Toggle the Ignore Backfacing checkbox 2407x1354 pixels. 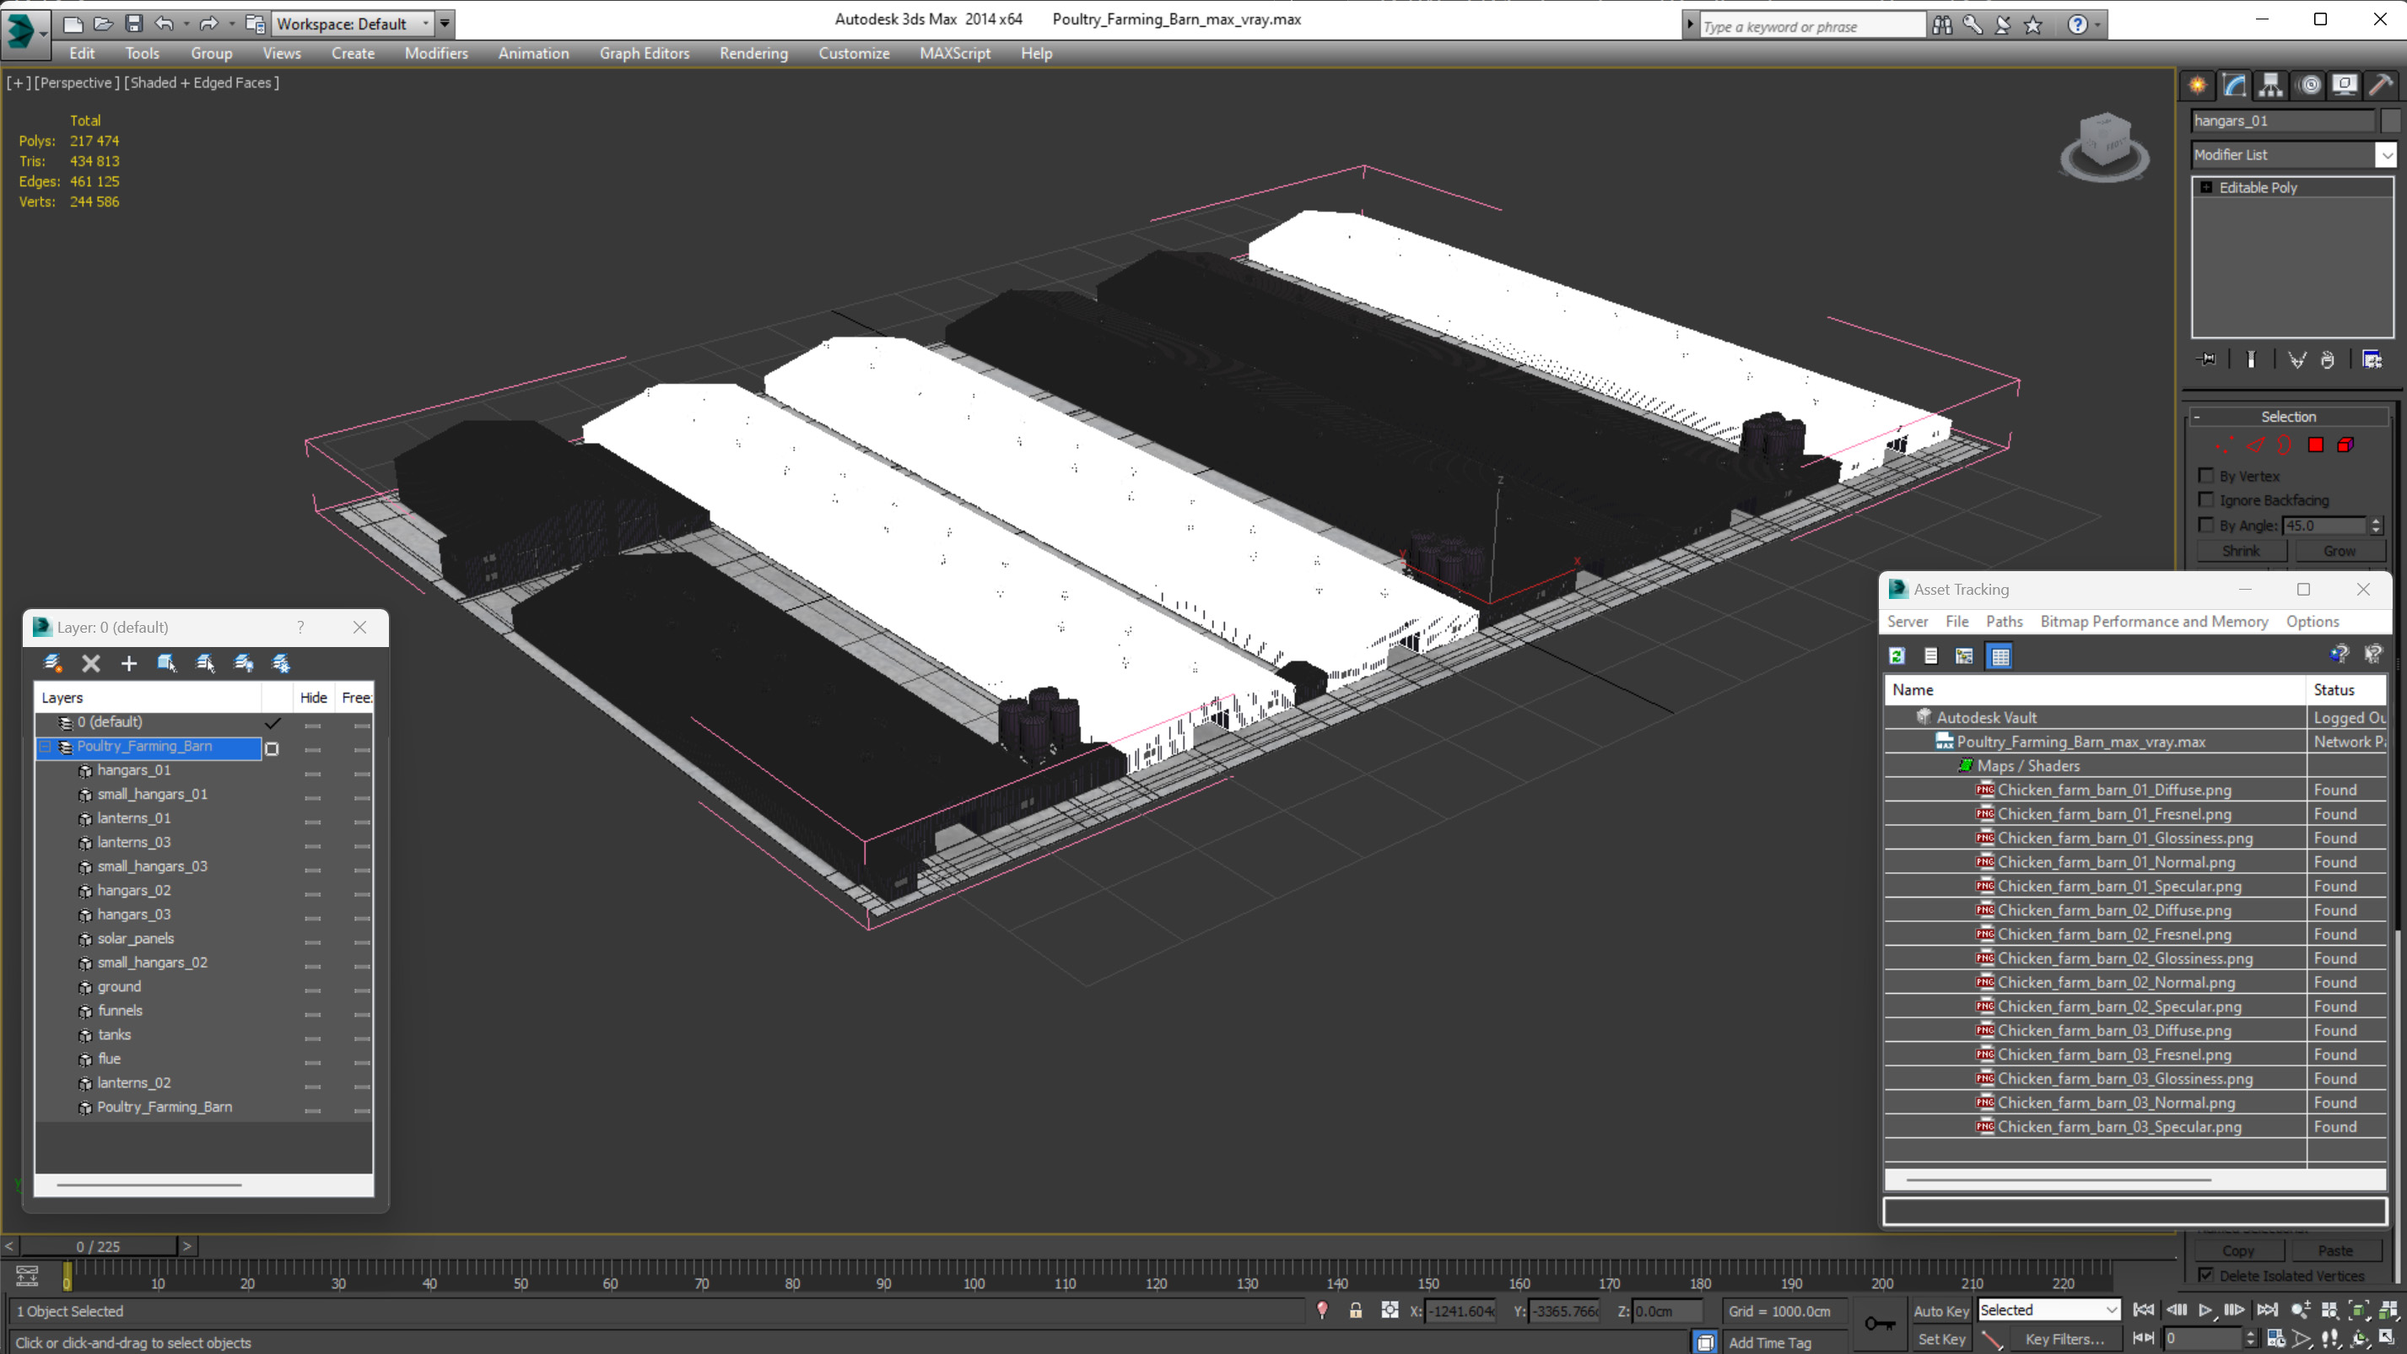click(x=2207, y=500)
